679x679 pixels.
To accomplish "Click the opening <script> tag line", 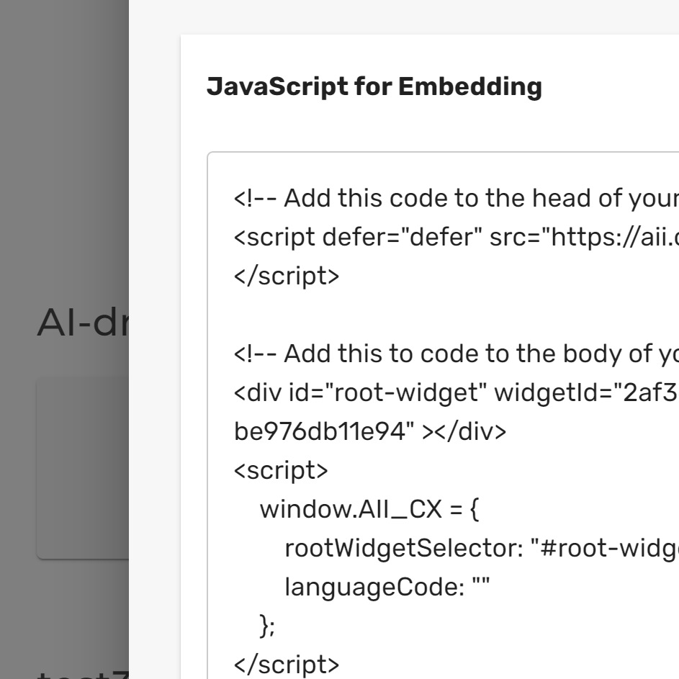I will point(281,470).
